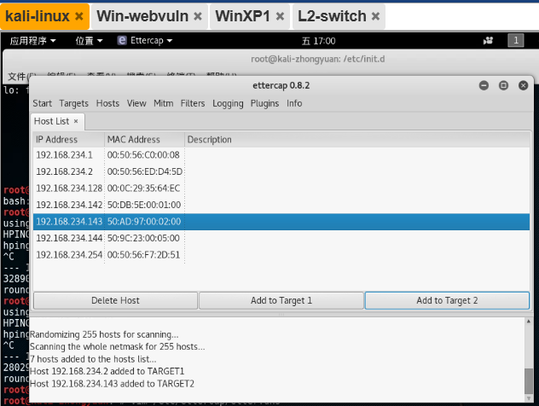The image size is (539, 406).
Task: Sort by MAC Address column header
Action: click(x=144, y=139)
